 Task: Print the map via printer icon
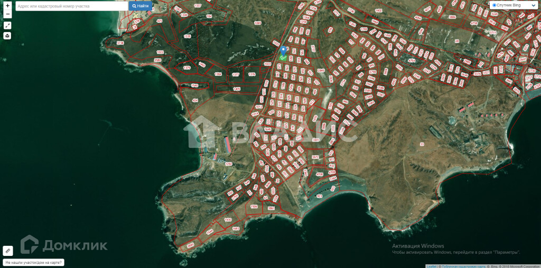click(7, 36)
